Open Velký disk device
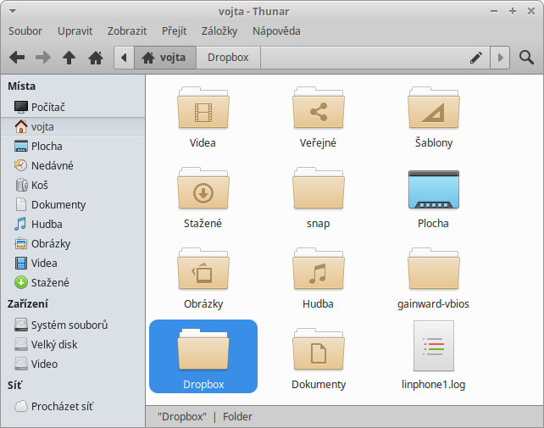This screenshot has width=544, height=428. (73, 344)
